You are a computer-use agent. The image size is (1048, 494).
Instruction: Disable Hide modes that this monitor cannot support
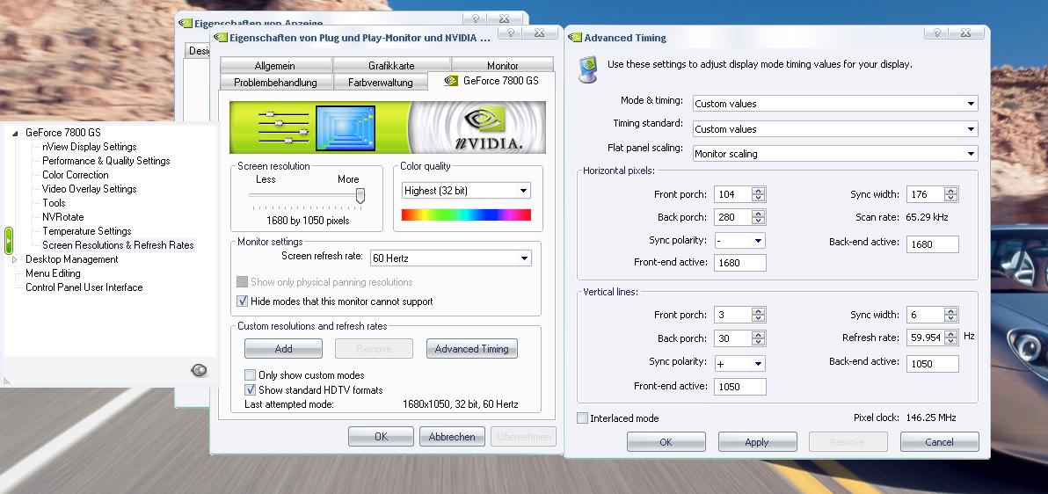click(243, 301)
